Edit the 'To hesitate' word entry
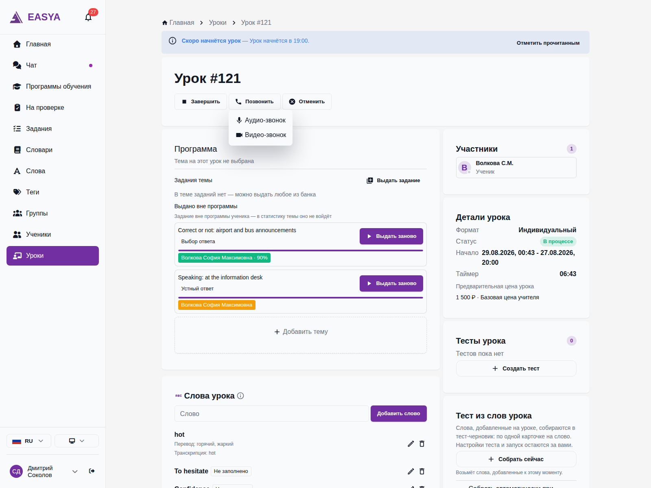The width and height of the screenshot is (651, 488). coord(411,471)
